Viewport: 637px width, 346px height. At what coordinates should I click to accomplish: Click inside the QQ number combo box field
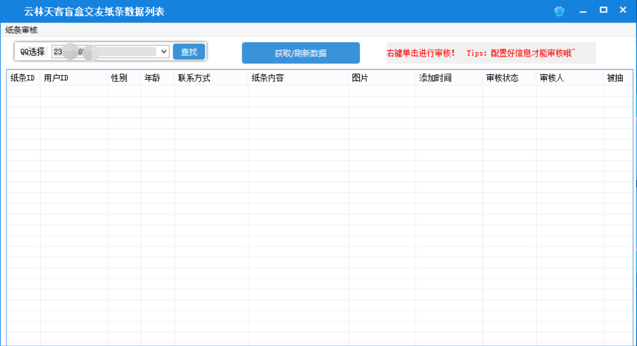107,51
